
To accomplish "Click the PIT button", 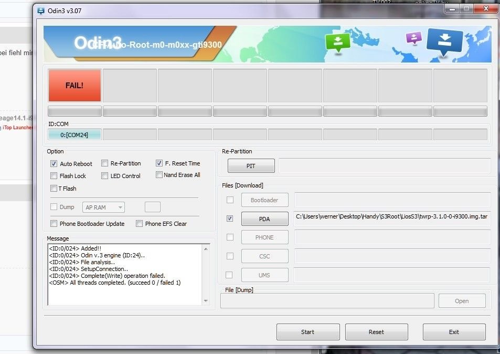I will point(251,165).
